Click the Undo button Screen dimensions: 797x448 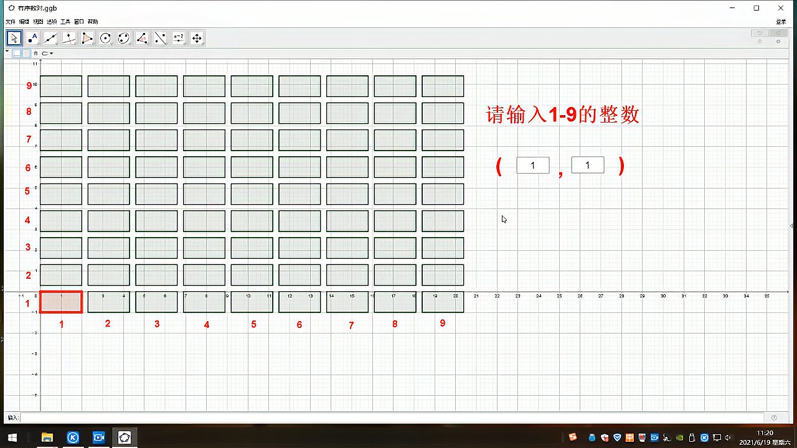point(760,33)
